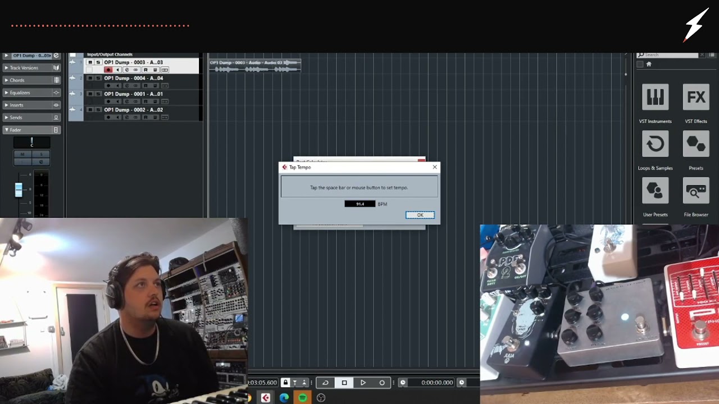719x404 pixels.
Task: Go to the media panel Home icon
Action: 649,65
